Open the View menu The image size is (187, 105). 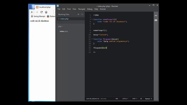[74, 9]
